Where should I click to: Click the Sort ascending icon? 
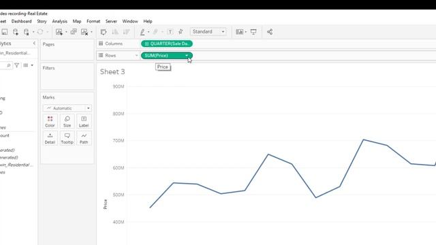(x=115, y=32)
